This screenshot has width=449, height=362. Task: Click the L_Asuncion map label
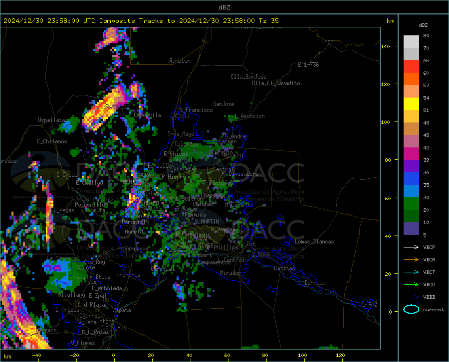point(250,116)
